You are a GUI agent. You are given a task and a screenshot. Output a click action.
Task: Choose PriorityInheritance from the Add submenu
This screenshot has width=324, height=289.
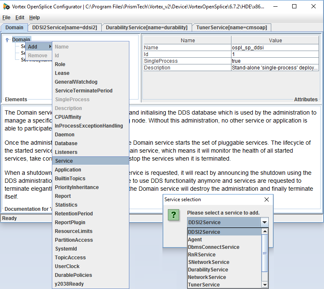click(91, 187)
